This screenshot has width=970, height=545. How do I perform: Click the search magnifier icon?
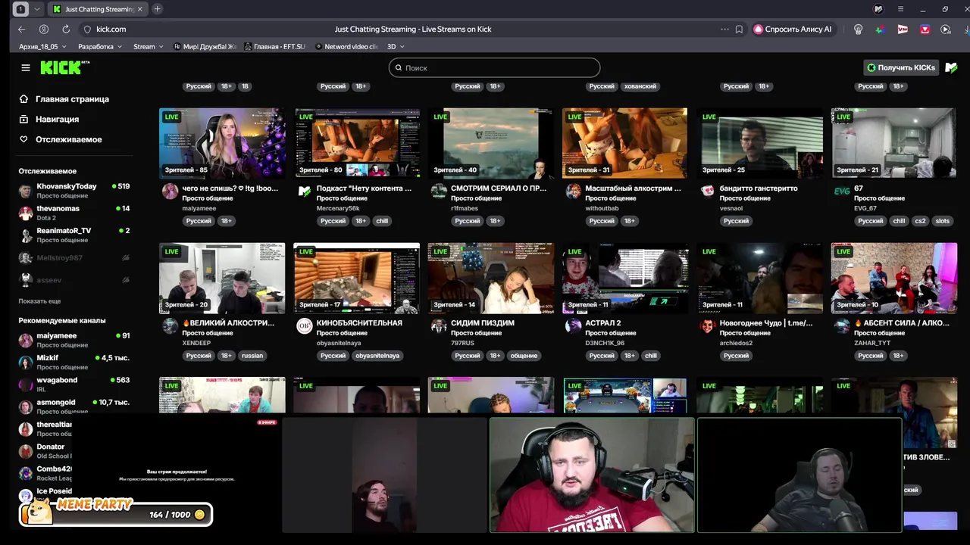[398, 68]
